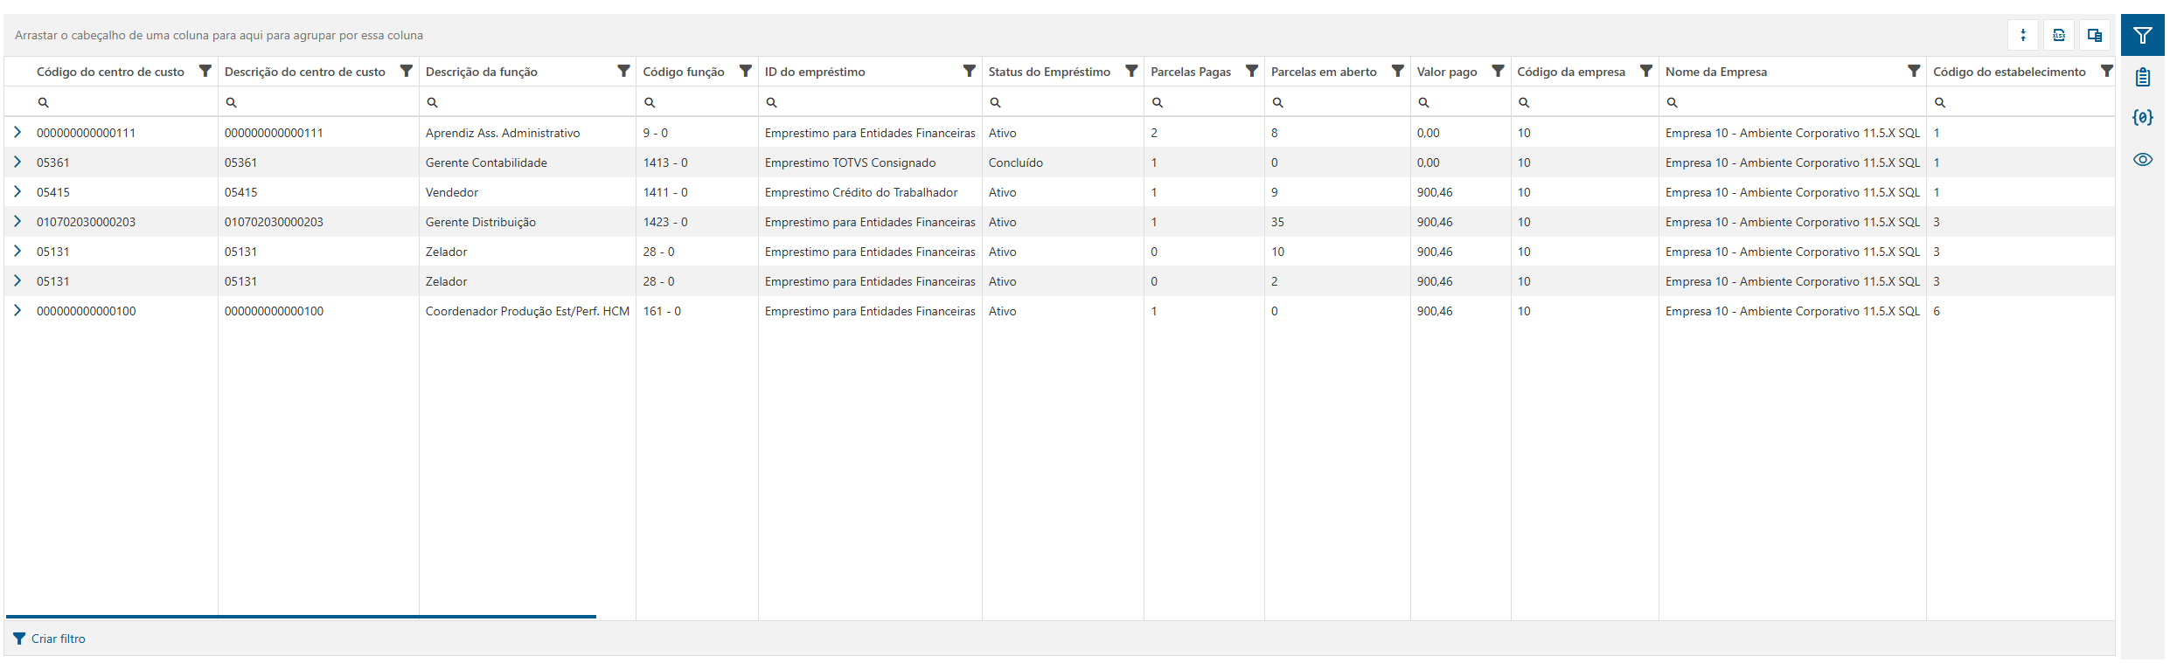Viewport: 2177px width, 670px height.
Task: Click the Criar filtro link
Action: pos(58,639)
